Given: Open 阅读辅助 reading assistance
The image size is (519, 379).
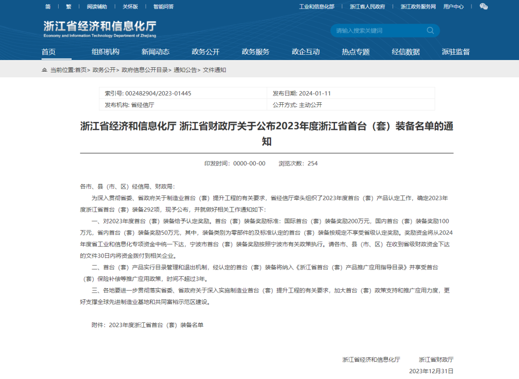Looking at the screenshot, I should (97, 7).
